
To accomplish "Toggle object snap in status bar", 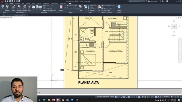I will (x=139, y=97).
